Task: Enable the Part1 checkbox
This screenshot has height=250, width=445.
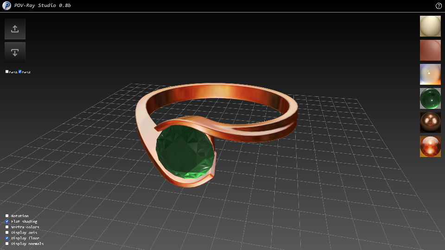Action: click(7, 72)
